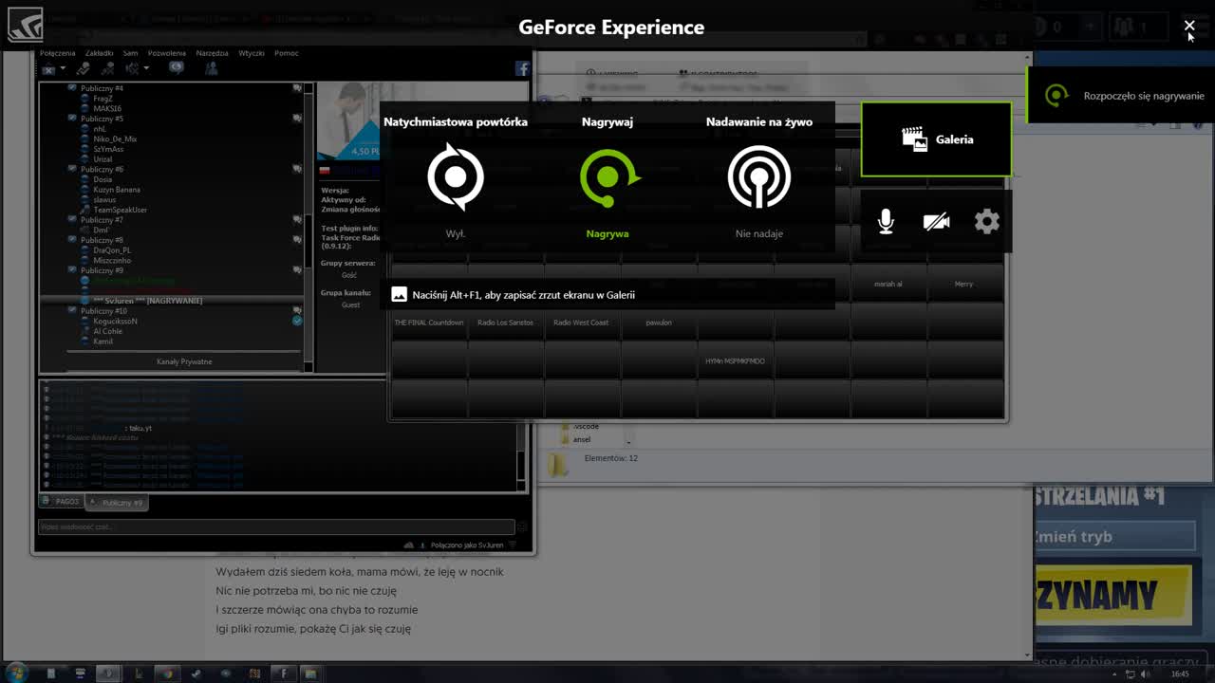Viewport: 1215px width, 683px height.
Task: Click the TeamSpeak away status icon
Action: tap(133, 68)
